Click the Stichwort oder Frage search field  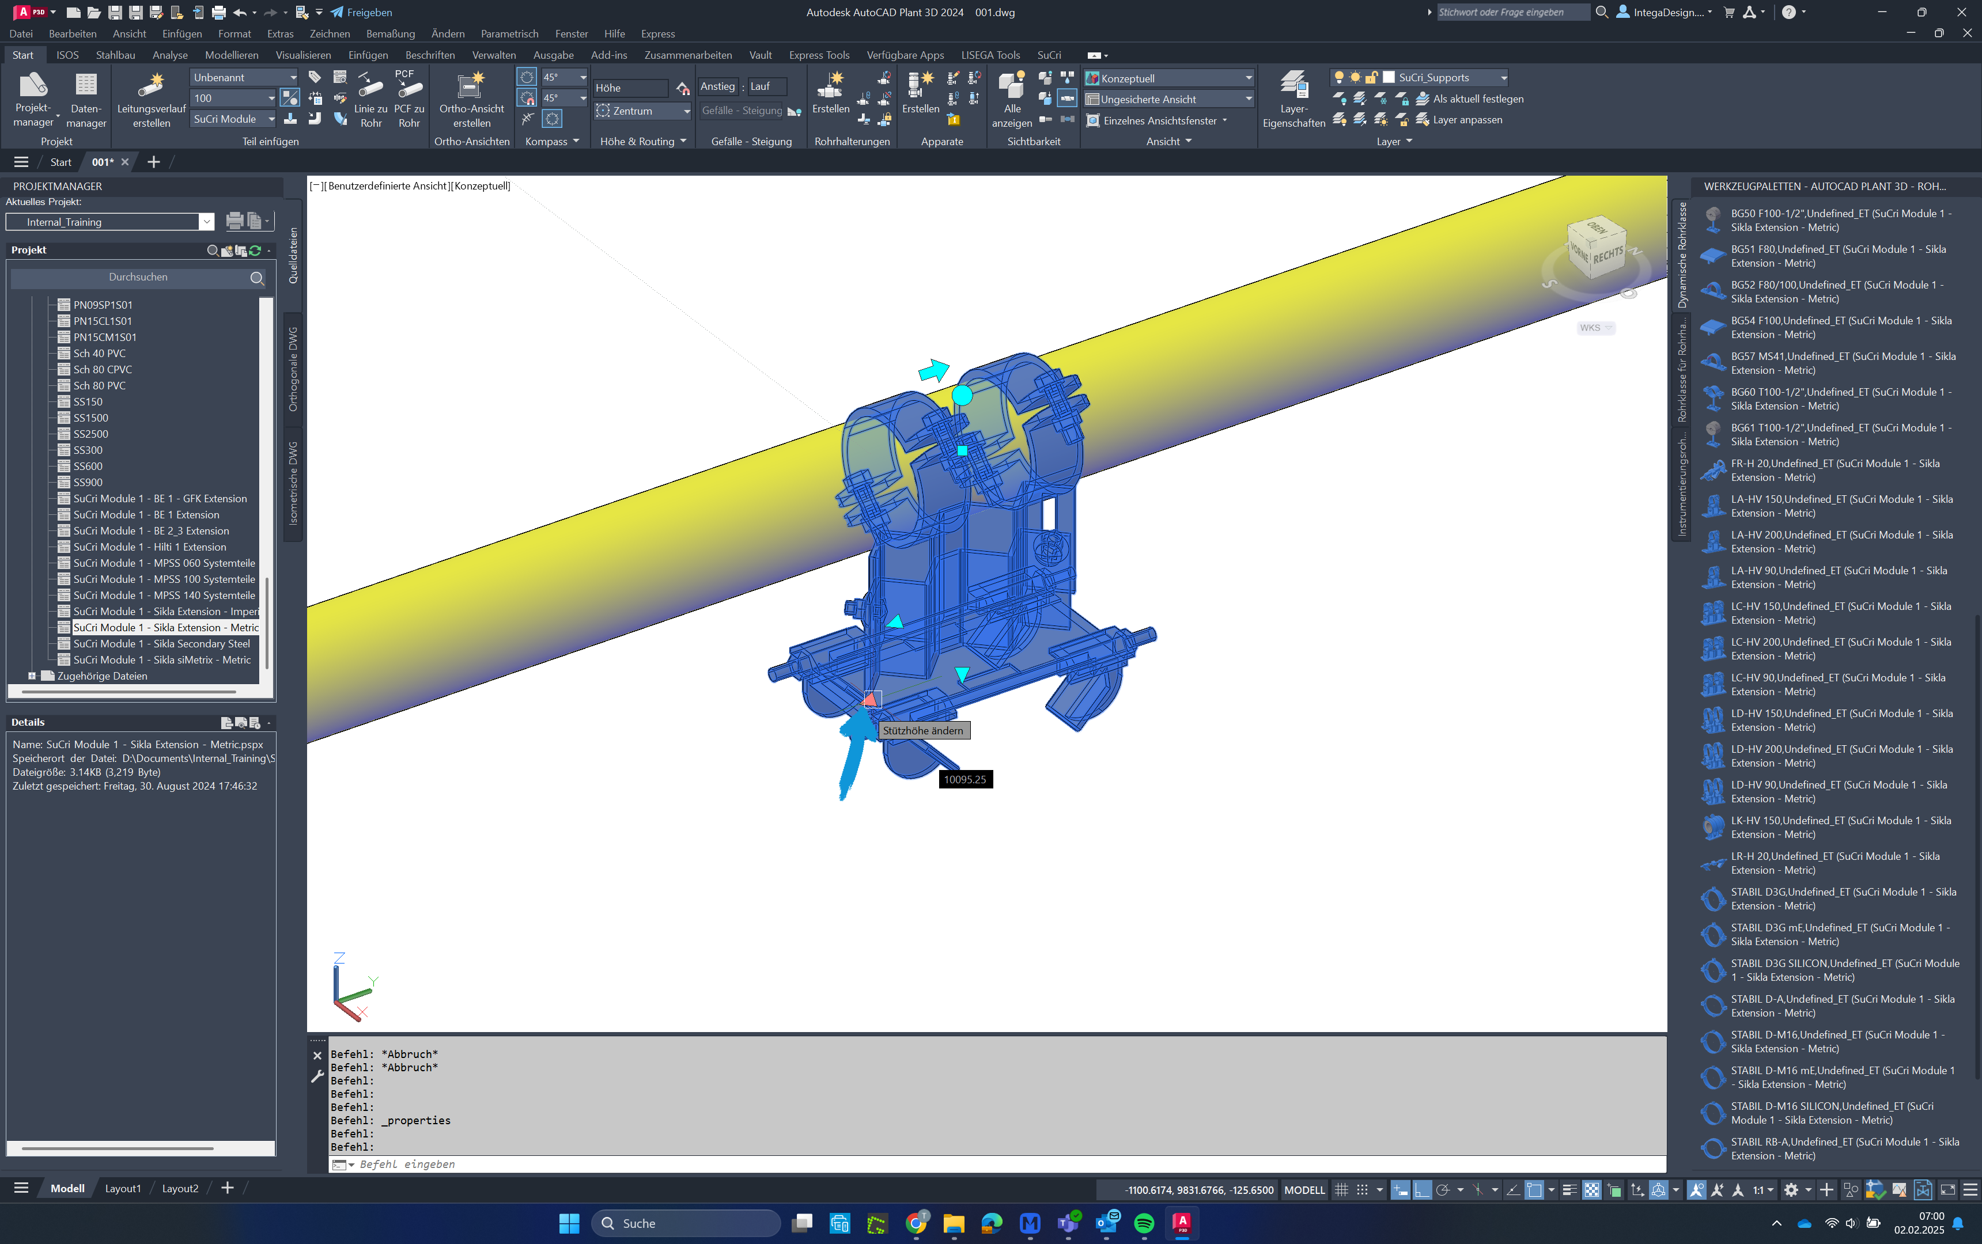pos(1512,12)
